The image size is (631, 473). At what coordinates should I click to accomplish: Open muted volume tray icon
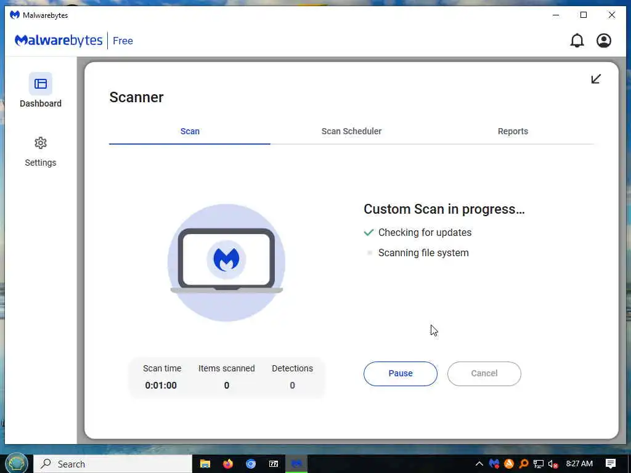point(553,464)
